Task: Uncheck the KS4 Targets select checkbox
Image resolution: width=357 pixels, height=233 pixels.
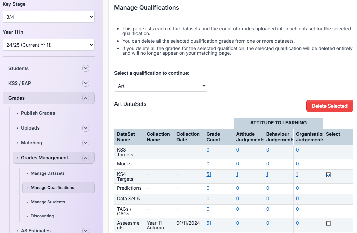Action: [x=328, y=174]
